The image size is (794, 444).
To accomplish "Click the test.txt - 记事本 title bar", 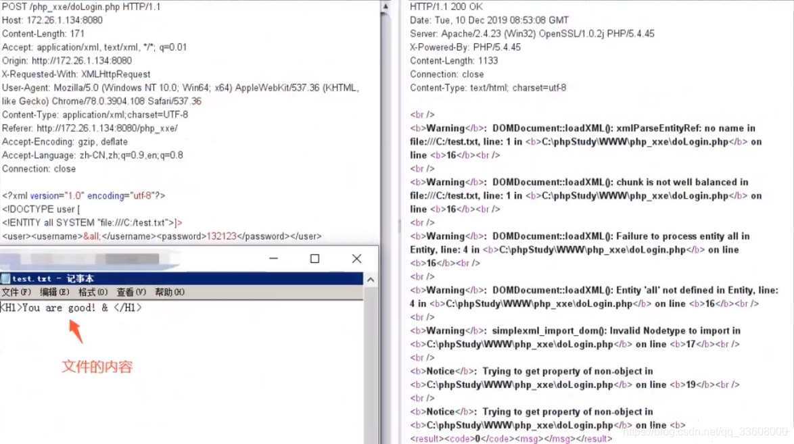I will tap(182, 278).
